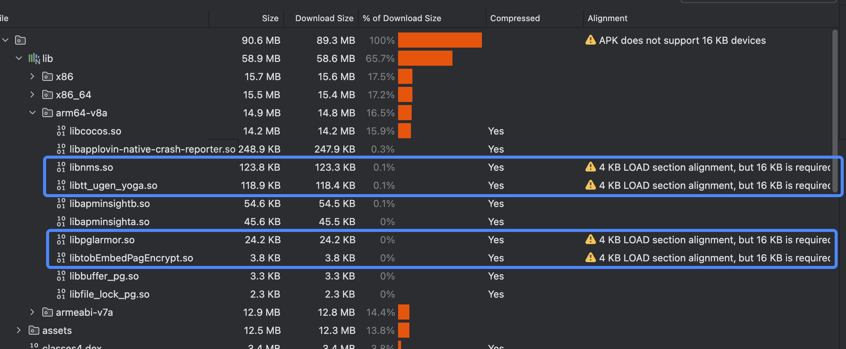
Task: Click the APK 16 KB warning icon
Action: tap(590, 40)
